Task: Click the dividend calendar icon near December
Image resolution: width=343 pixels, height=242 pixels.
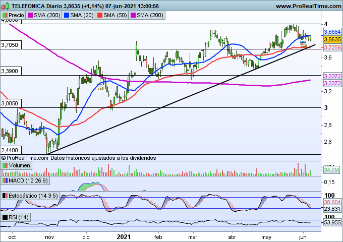Action: coord(100,86)
